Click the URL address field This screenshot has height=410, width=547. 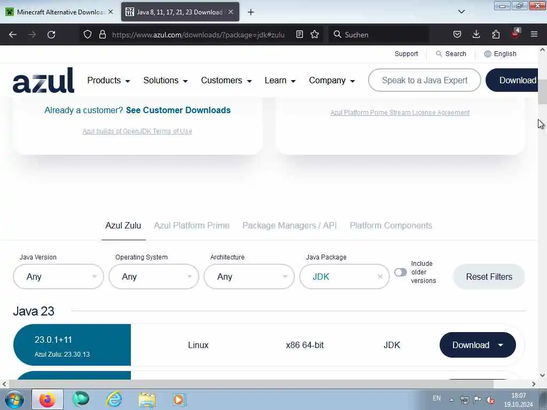pyautogui.click(x=198, y=35)
